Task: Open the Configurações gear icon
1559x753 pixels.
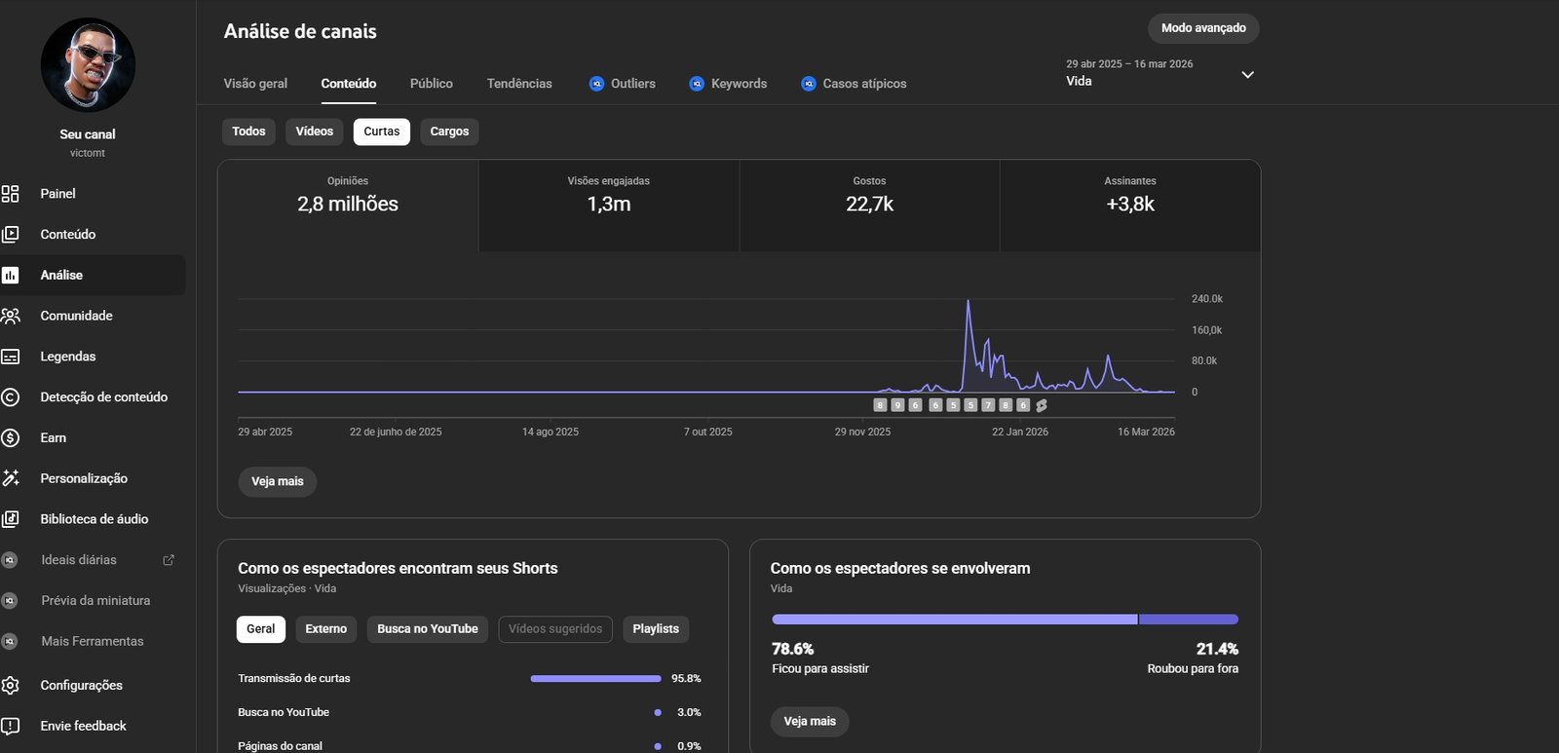Action: (11, 686)
